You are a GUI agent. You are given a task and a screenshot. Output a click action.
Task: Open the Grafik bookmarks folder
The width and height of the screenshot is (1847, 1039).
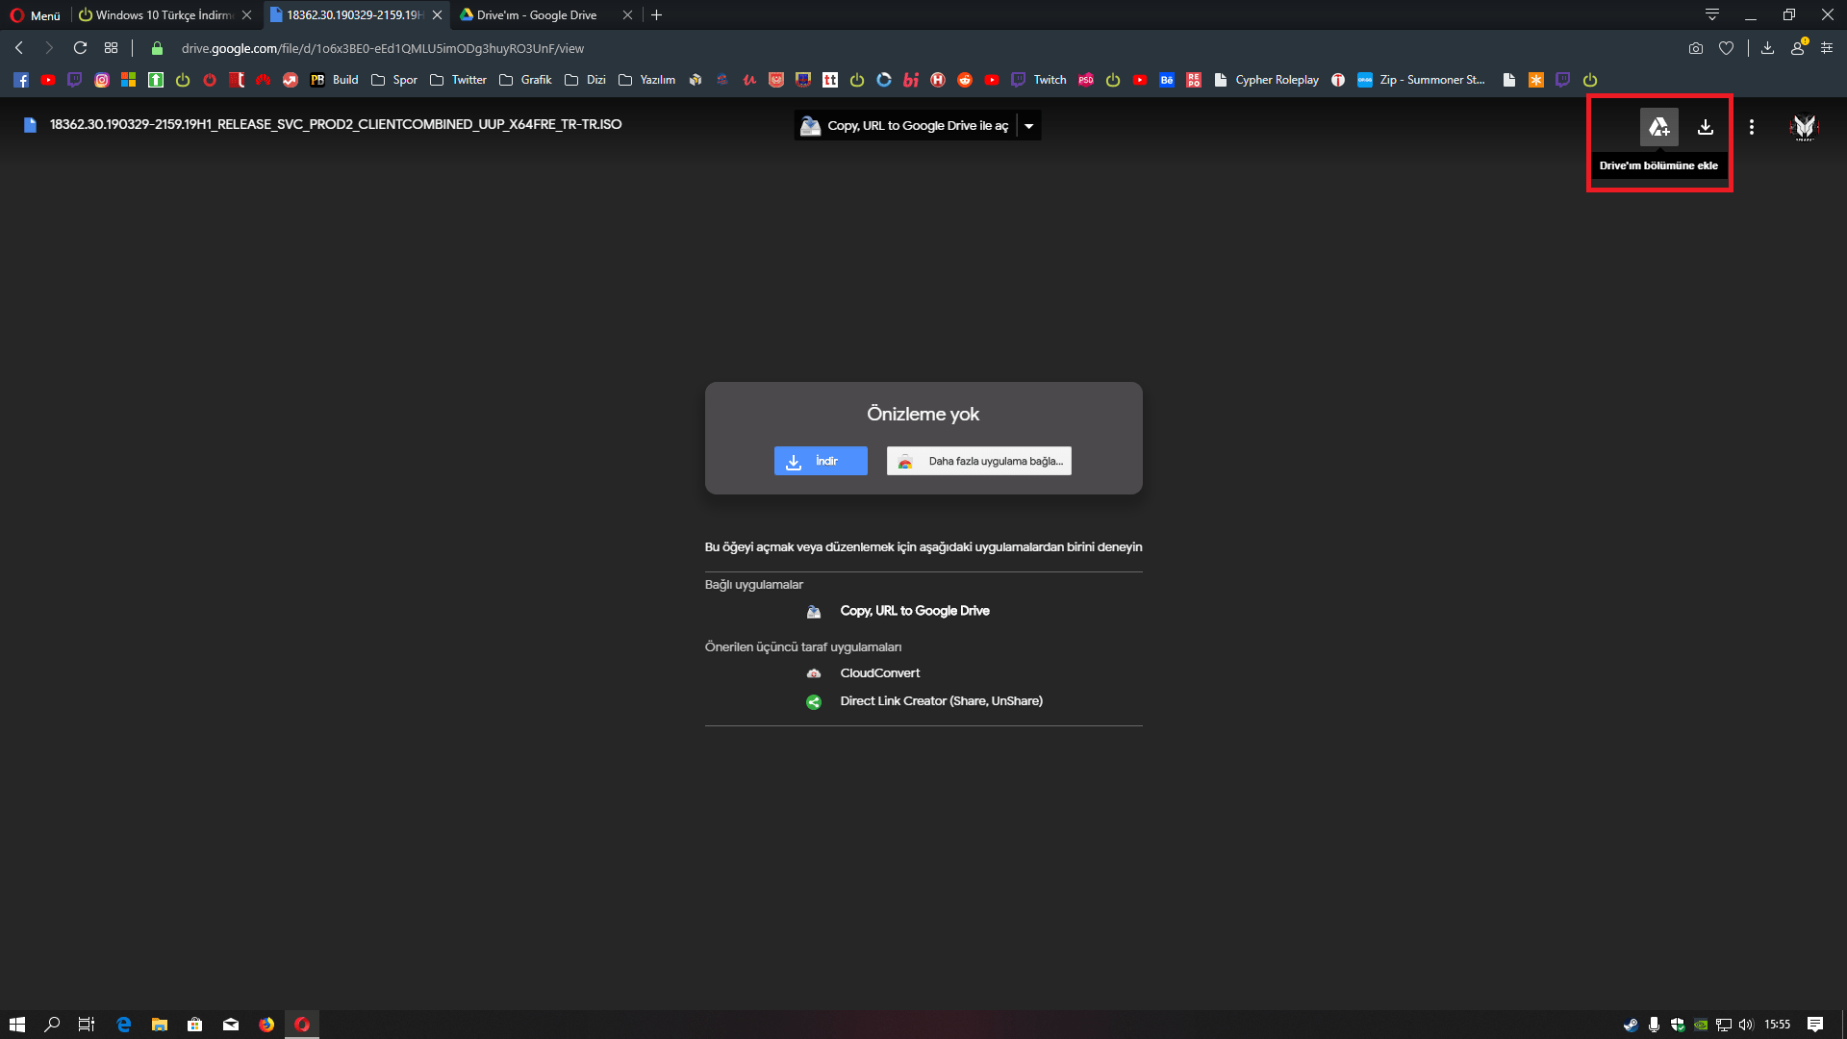pyautogui.click(x=525, y=80)
